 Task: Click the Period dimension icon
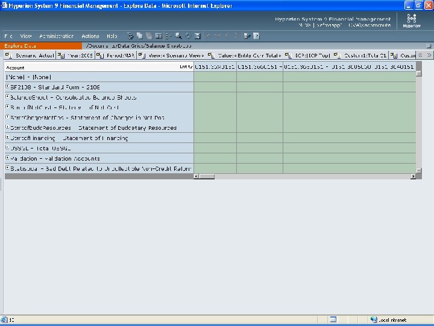click(x=100, y=56)
